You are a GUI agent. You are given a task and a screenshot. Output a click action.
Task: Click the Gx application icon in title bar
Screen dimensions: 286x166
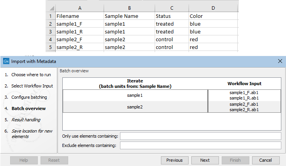6,61
